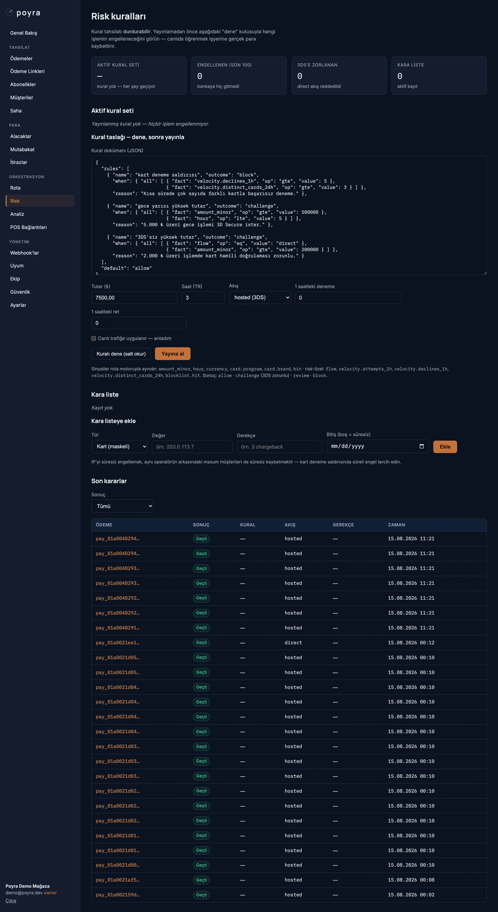
Task: Navigate to Abonelikler
Action: [40, 84]
